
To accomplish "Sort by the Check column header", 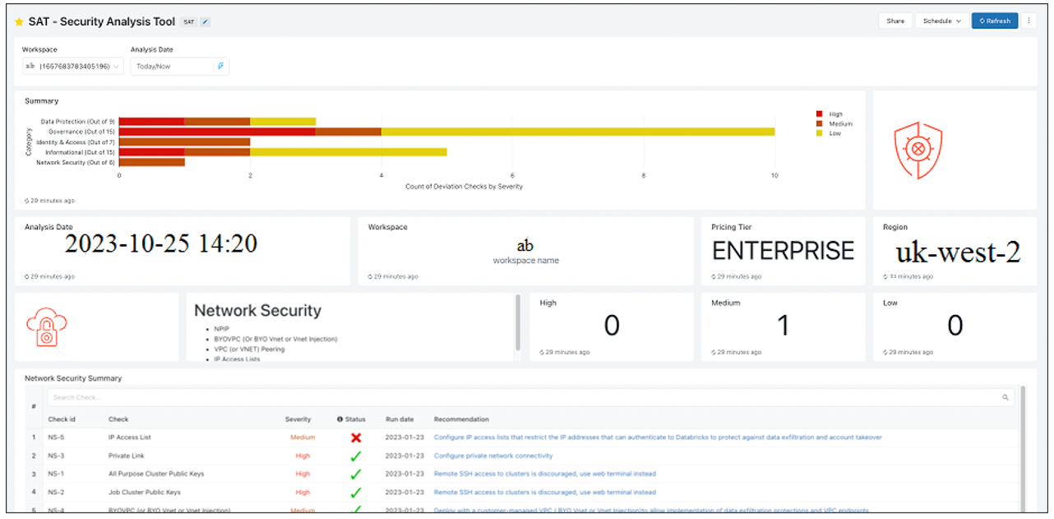I will pos(118,419).
